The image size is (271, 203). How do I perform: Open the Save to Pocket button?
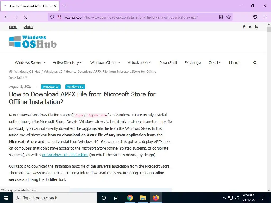(255, 17)
